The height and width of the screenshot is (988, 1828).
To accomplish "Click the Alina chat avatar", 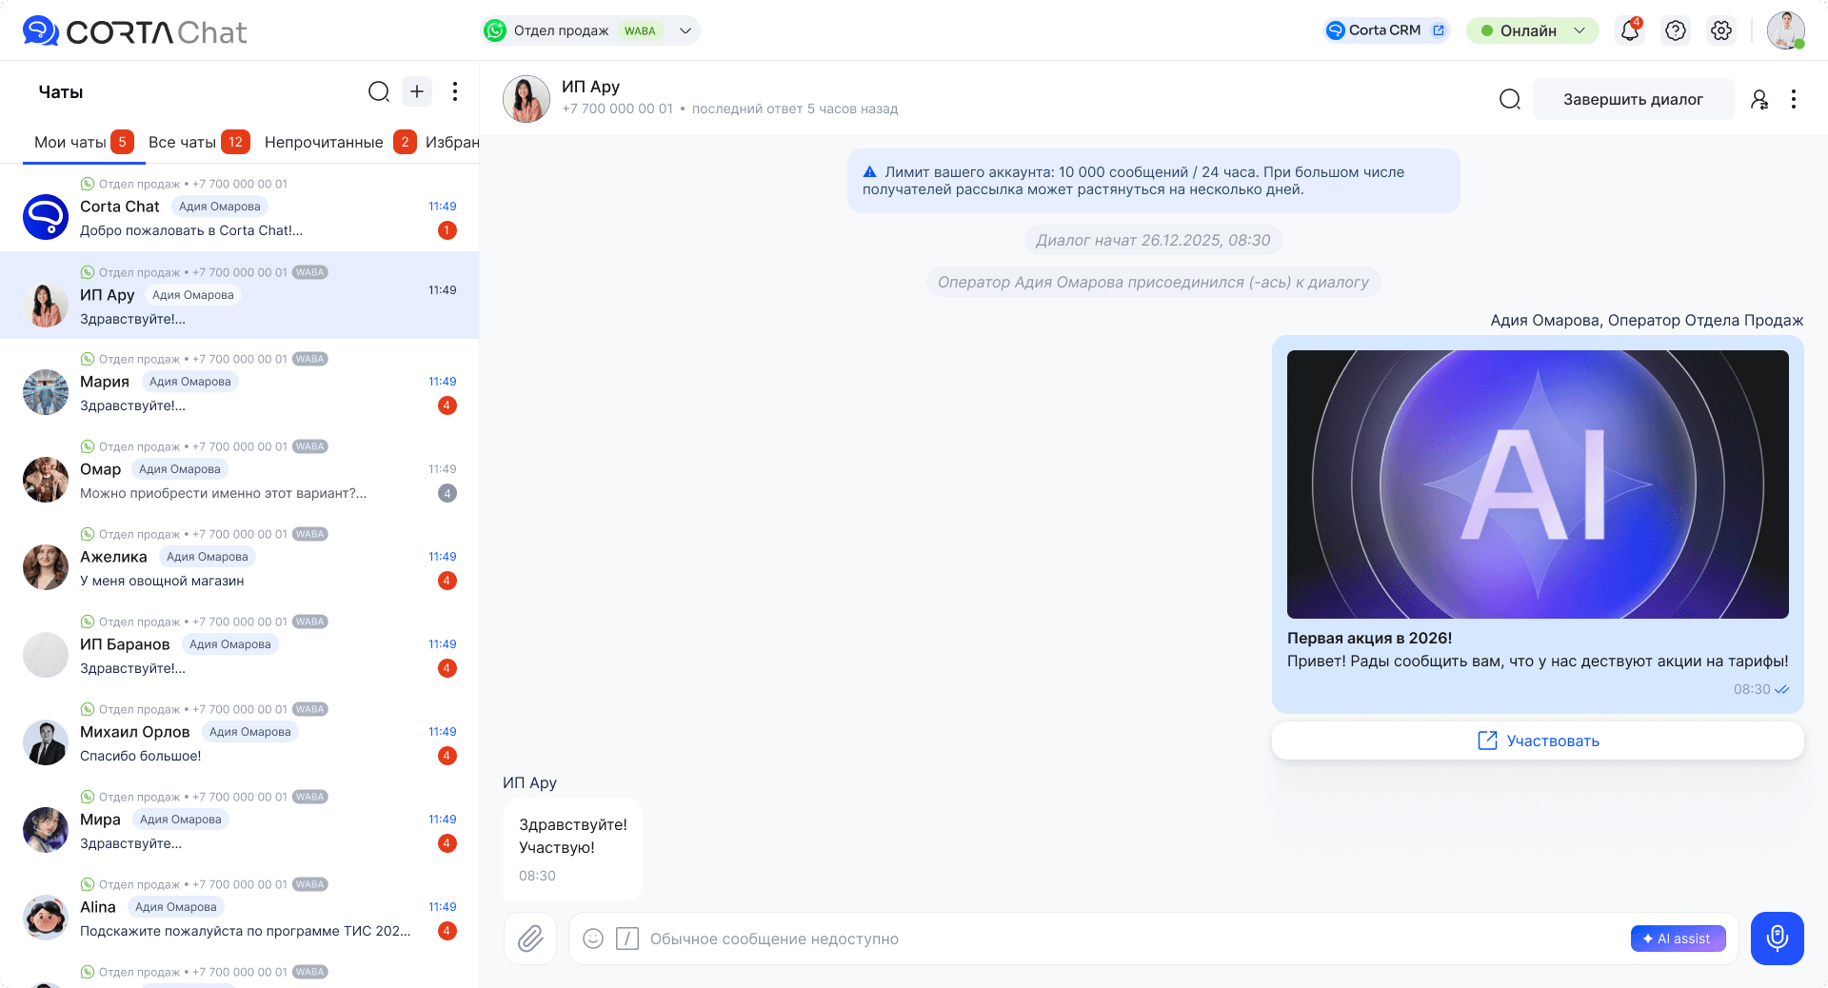I will coord(46,918).
